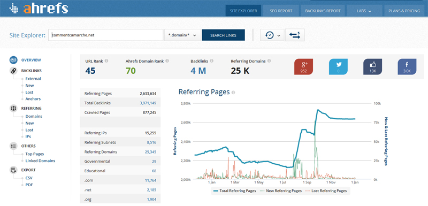Open Lost under Referring
This screenshot has width=428, height=206.
(29, 130)
